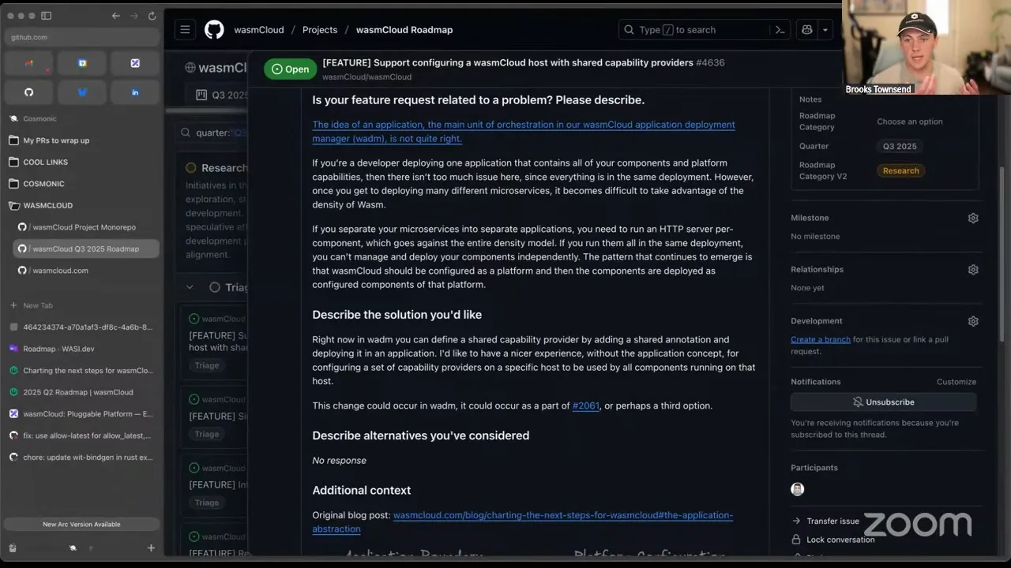The height and width of the screenshot is (568, 1011).
Task: Open the Roadmap Category 'Choose an option' dropdown
Action: 910,121
